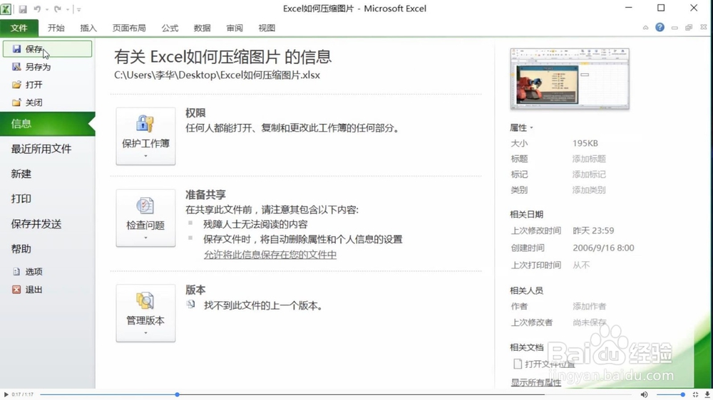The image size is (713, 400).
Task: Click the video play button
Action: pyautogui.click(x=6, y=394)
